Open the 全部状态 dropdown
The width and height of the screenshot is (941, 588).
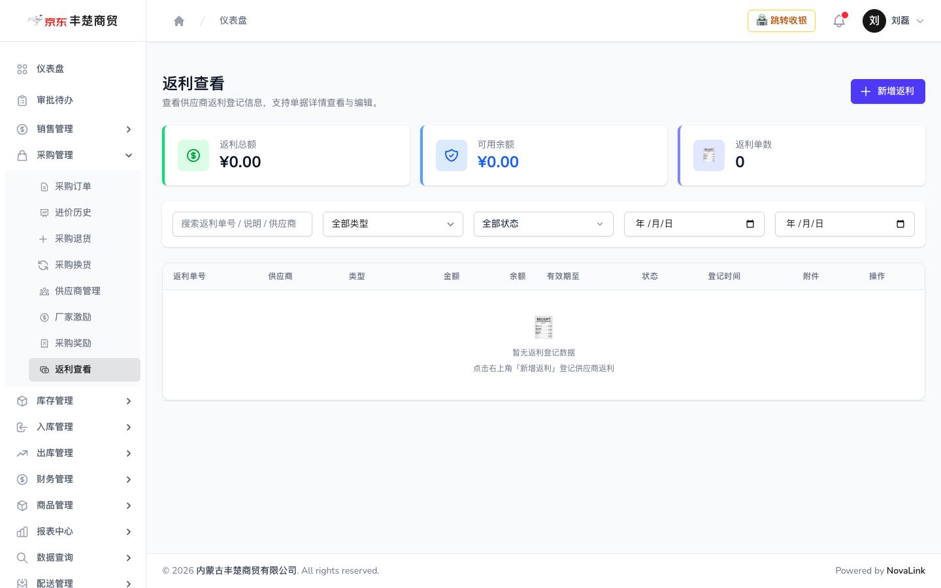[544, 224]
